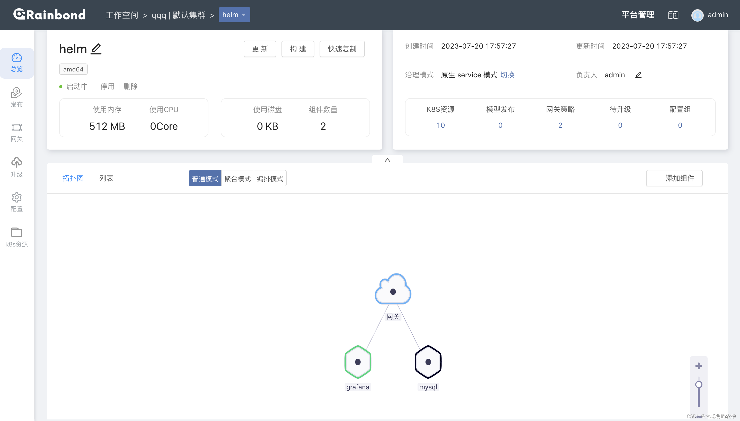Viewport: 740px width, 421px height.
Task: Open the 配置 settings gear icon
Action: pyautogui.click(x=16, y=197)
